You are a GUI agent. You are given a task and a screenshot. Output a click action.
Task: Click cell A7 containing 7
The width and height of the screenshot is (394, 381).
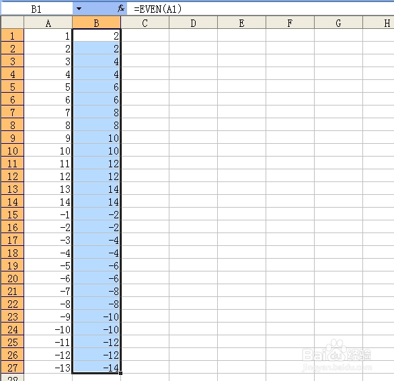coord(48,112)
